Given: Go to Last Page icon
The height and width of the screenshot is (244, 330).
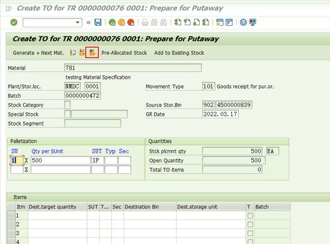Looking at the screenshot, I should (x=206, y=22).
